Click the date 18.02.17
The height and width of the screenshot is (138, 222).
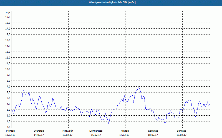coord(153,135)
